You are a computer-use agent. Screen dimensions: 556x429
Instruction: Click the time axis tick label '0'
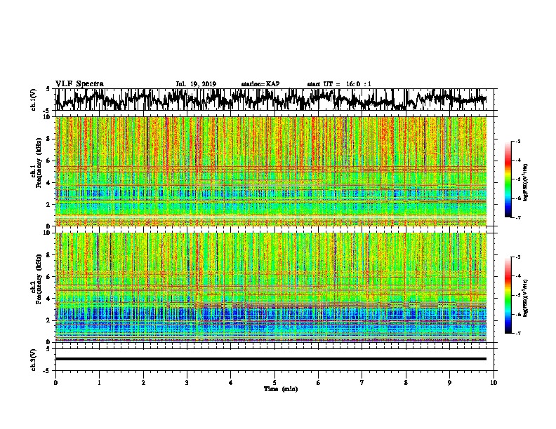[55, 383]
